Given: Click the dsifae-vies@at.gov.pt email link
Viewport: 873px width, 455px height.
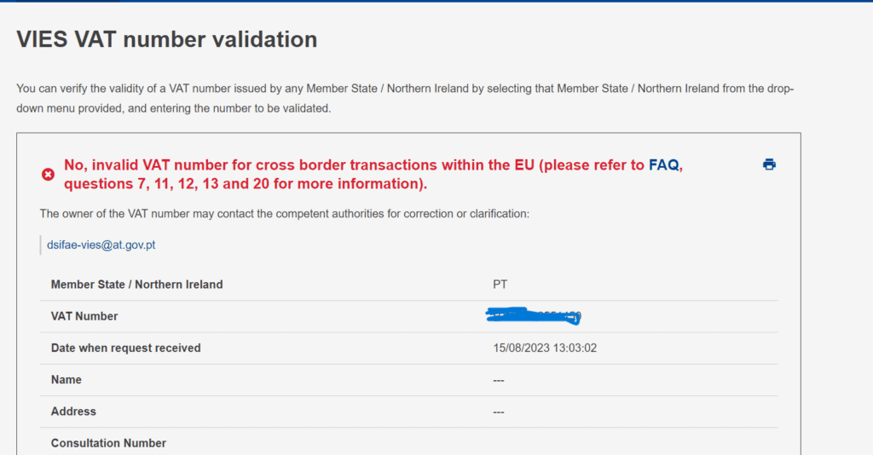Looking at the screenshot, I should pos(101,245).
